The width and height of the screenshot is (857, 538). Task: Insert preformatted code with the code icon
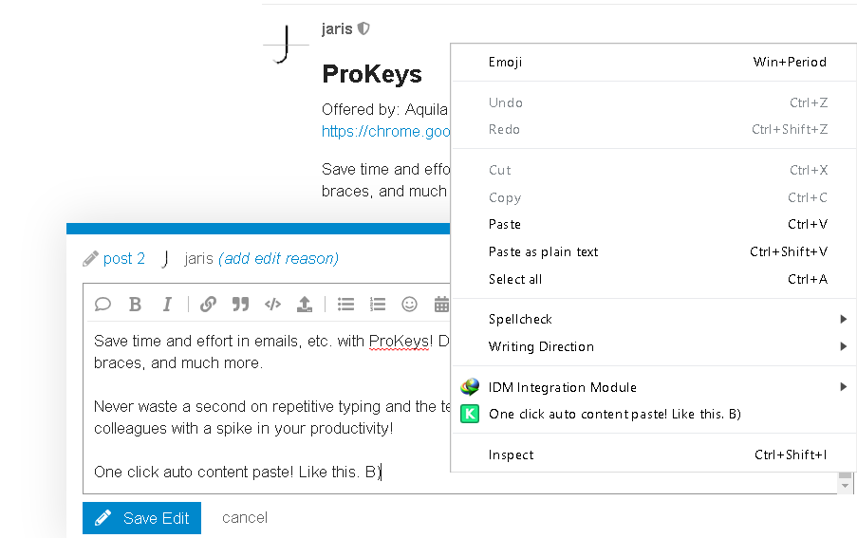point(272,305)
